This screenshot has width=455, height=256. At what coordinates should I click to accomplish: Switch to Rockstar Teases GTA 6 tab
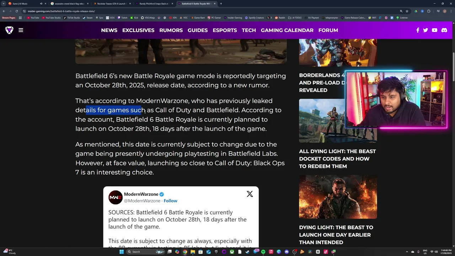[x=112, y=4]
